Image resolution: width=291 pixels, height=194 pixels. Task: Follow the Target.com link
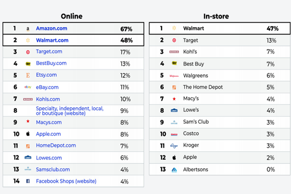point(49,51)
